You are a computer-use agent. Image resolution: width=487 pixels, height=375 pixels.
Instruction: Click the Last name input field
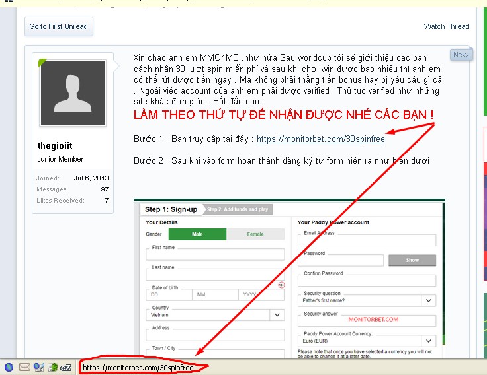215,275
